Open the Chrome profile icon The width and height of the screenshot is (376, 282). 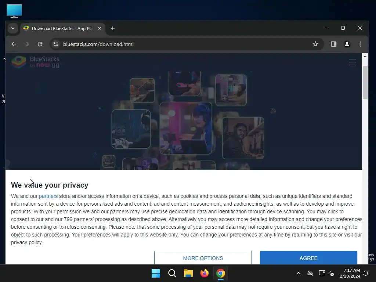click(347, 44)
